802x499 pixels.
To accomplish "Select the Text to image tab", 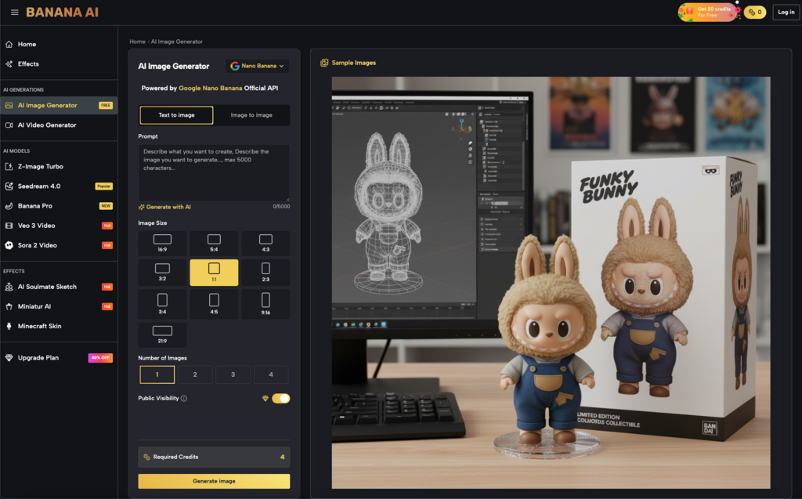I will click(x=176, y=115).
